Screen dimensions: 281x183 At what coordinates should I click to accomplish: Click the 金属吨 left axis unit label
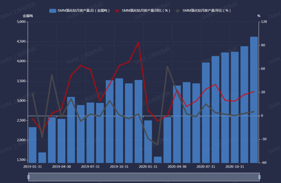[x=28, y=16]
